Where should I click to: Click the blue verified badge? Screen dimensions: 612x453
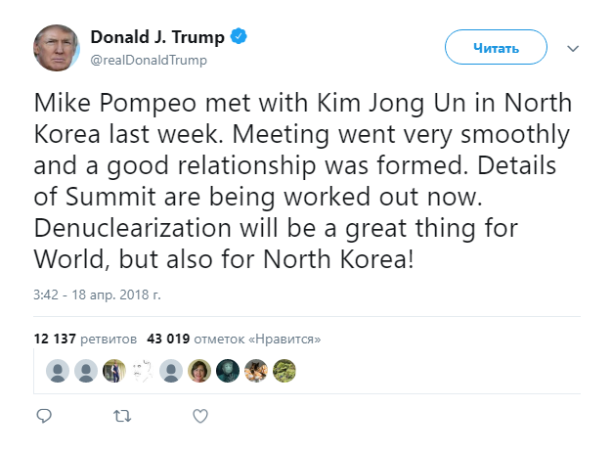[239, 36]
